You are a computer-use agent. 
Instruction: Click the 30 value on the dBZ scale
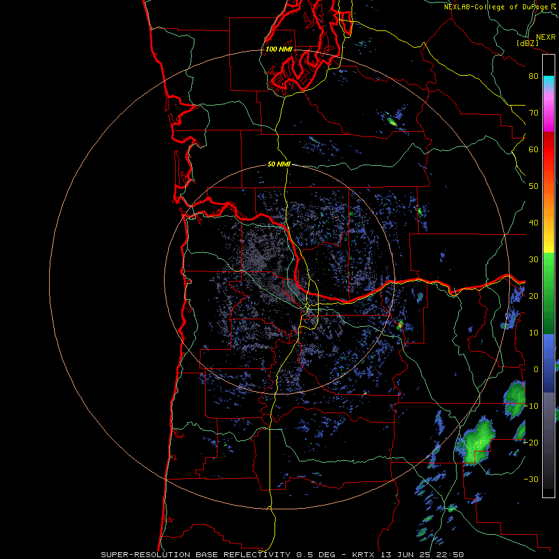(534, 260)
